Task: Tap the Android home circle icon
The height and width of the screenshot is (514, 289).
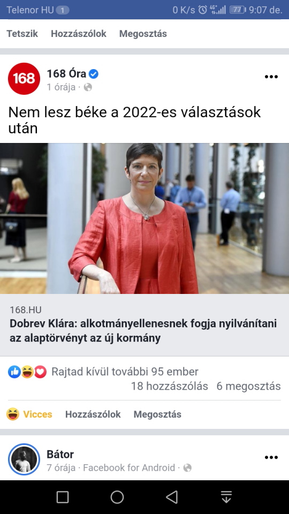Action: 117,497
